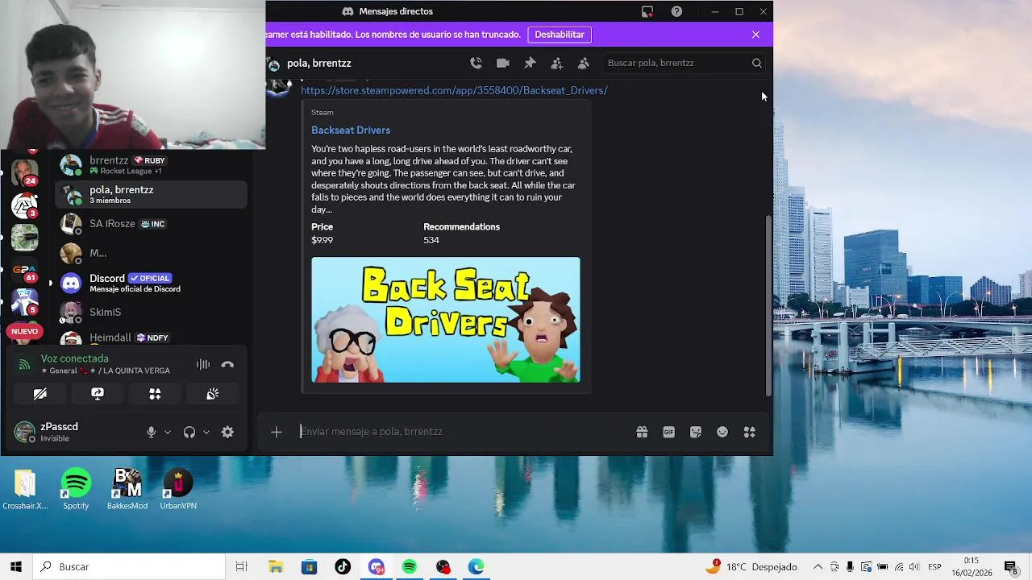Toggle noise suppression in voice panel

click(x=203, y=365)
